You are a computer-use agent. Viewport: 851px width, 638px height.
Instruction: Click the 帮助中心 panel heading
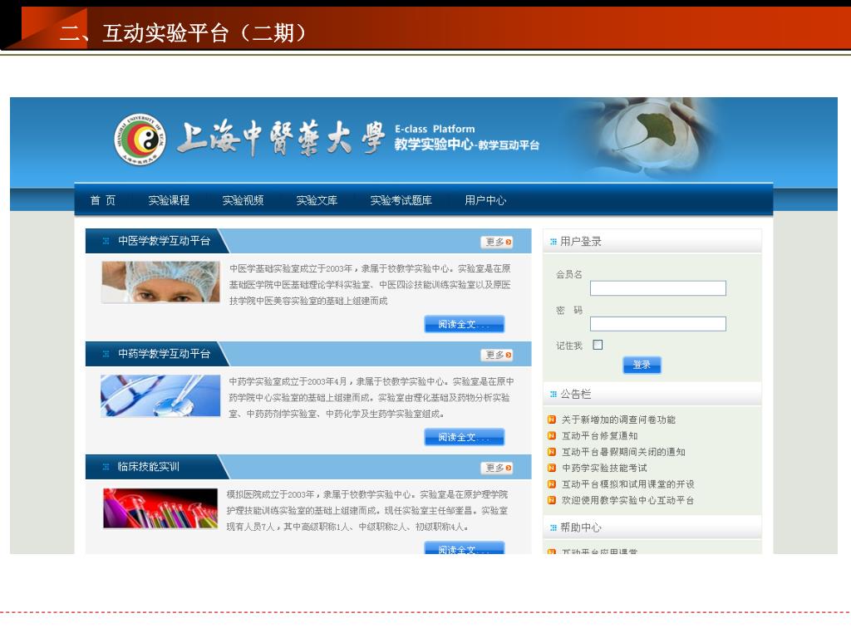click(580, 528)
